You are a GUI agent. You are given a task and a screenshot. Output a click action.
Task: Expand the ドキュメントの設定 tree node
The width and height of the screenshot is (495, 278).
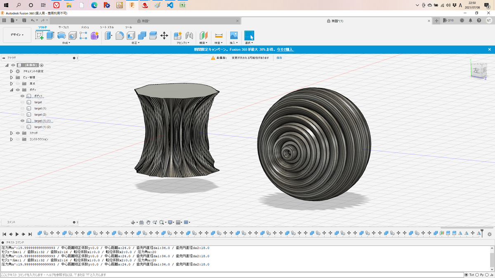(12, 71)
